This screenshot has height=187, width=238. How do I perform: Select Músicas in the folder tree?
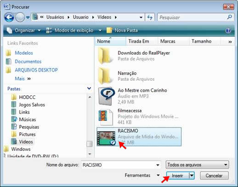tap(28, 119)
